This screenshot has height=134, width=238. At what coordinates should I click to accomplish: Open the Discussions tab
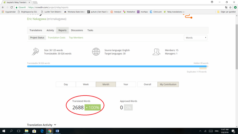coord(77,30)
